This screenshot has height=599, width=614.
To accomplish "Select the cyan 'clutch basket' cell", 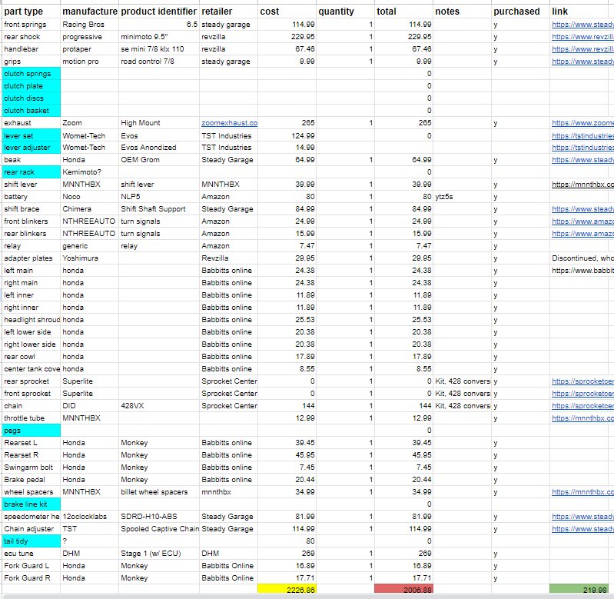I will pyautogui.click(x=32, y=111).
